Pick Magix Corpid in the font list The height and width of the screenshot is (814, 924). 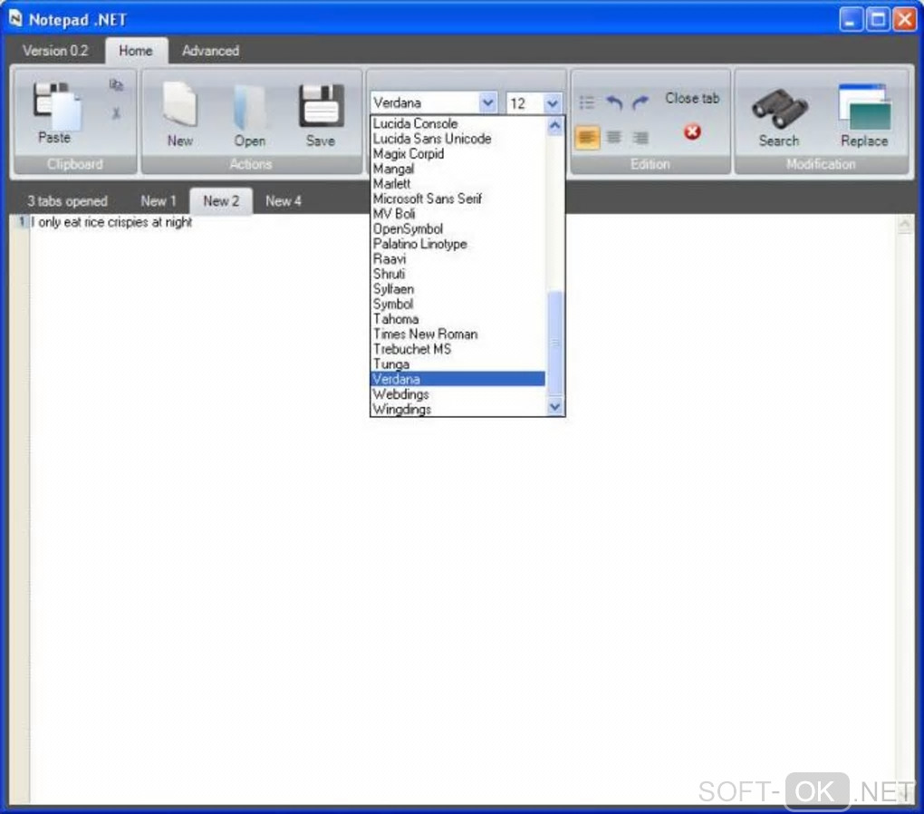458,153
